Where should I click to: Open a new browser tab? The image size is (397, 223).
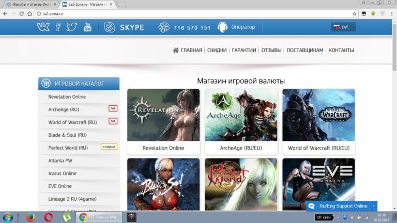point(122,4)
